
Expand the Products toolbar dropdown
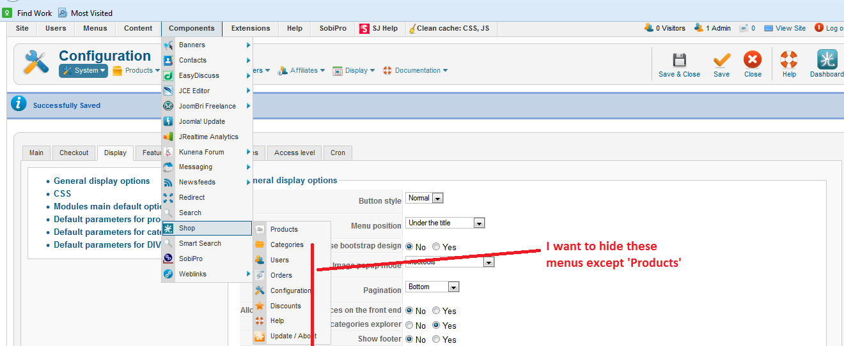tap(136, 71)
